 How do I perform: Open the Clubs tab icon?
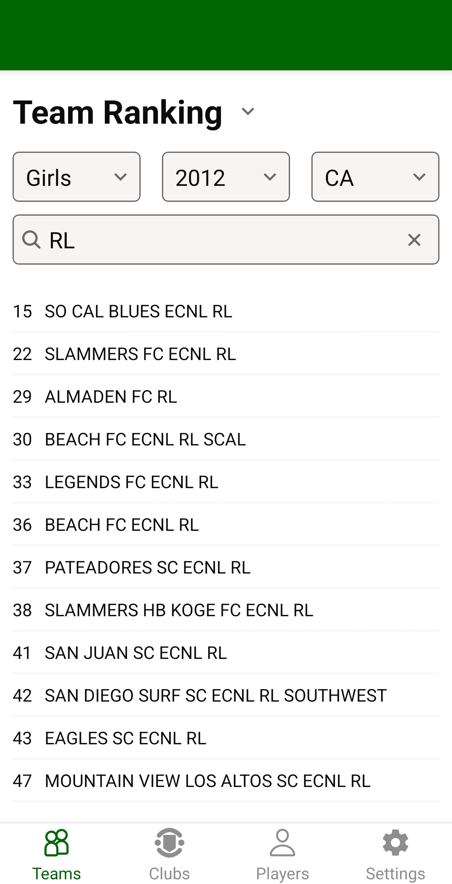coord(169,843)
